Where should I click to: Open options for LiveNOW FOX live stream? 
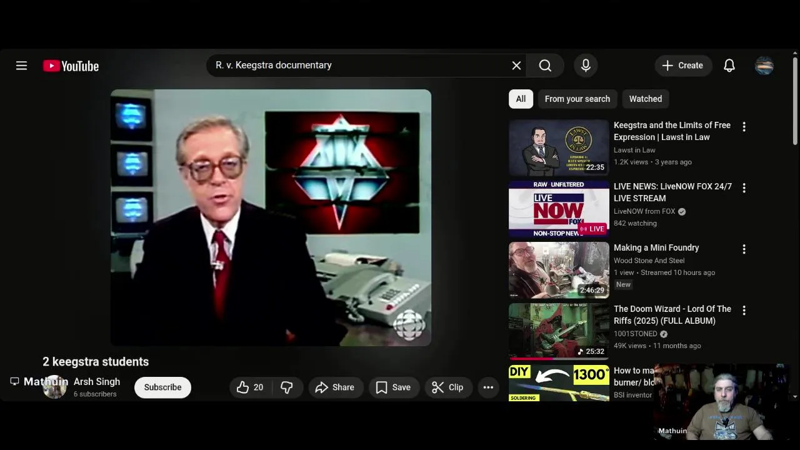(744, 187)
